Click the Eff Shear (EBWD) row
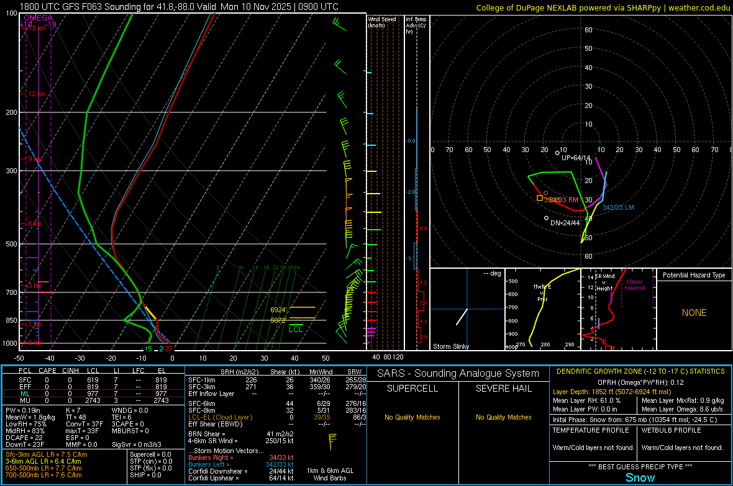The width and height of the screenshot is (733, 486). tap(277, 424)
